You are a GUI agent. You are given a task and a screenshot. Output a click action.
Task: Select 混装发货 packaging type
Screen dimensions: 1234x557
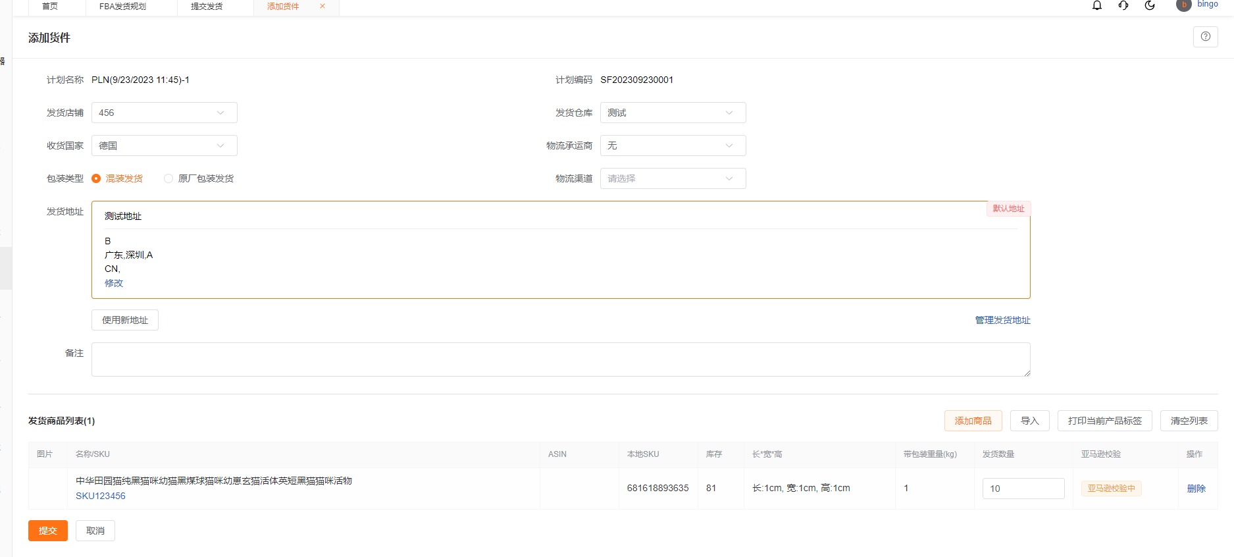click(x=97, y=178)
